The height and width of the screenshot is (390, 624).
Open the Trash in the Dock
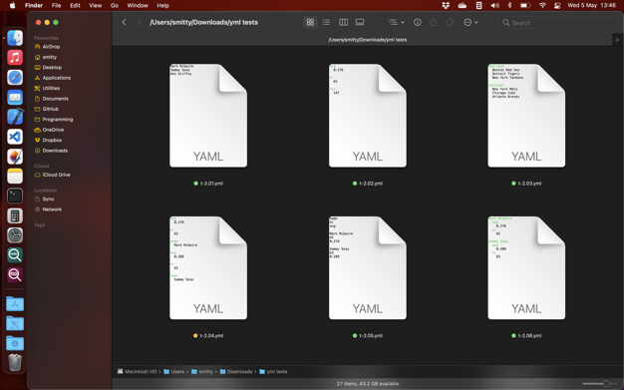(15, 362)
